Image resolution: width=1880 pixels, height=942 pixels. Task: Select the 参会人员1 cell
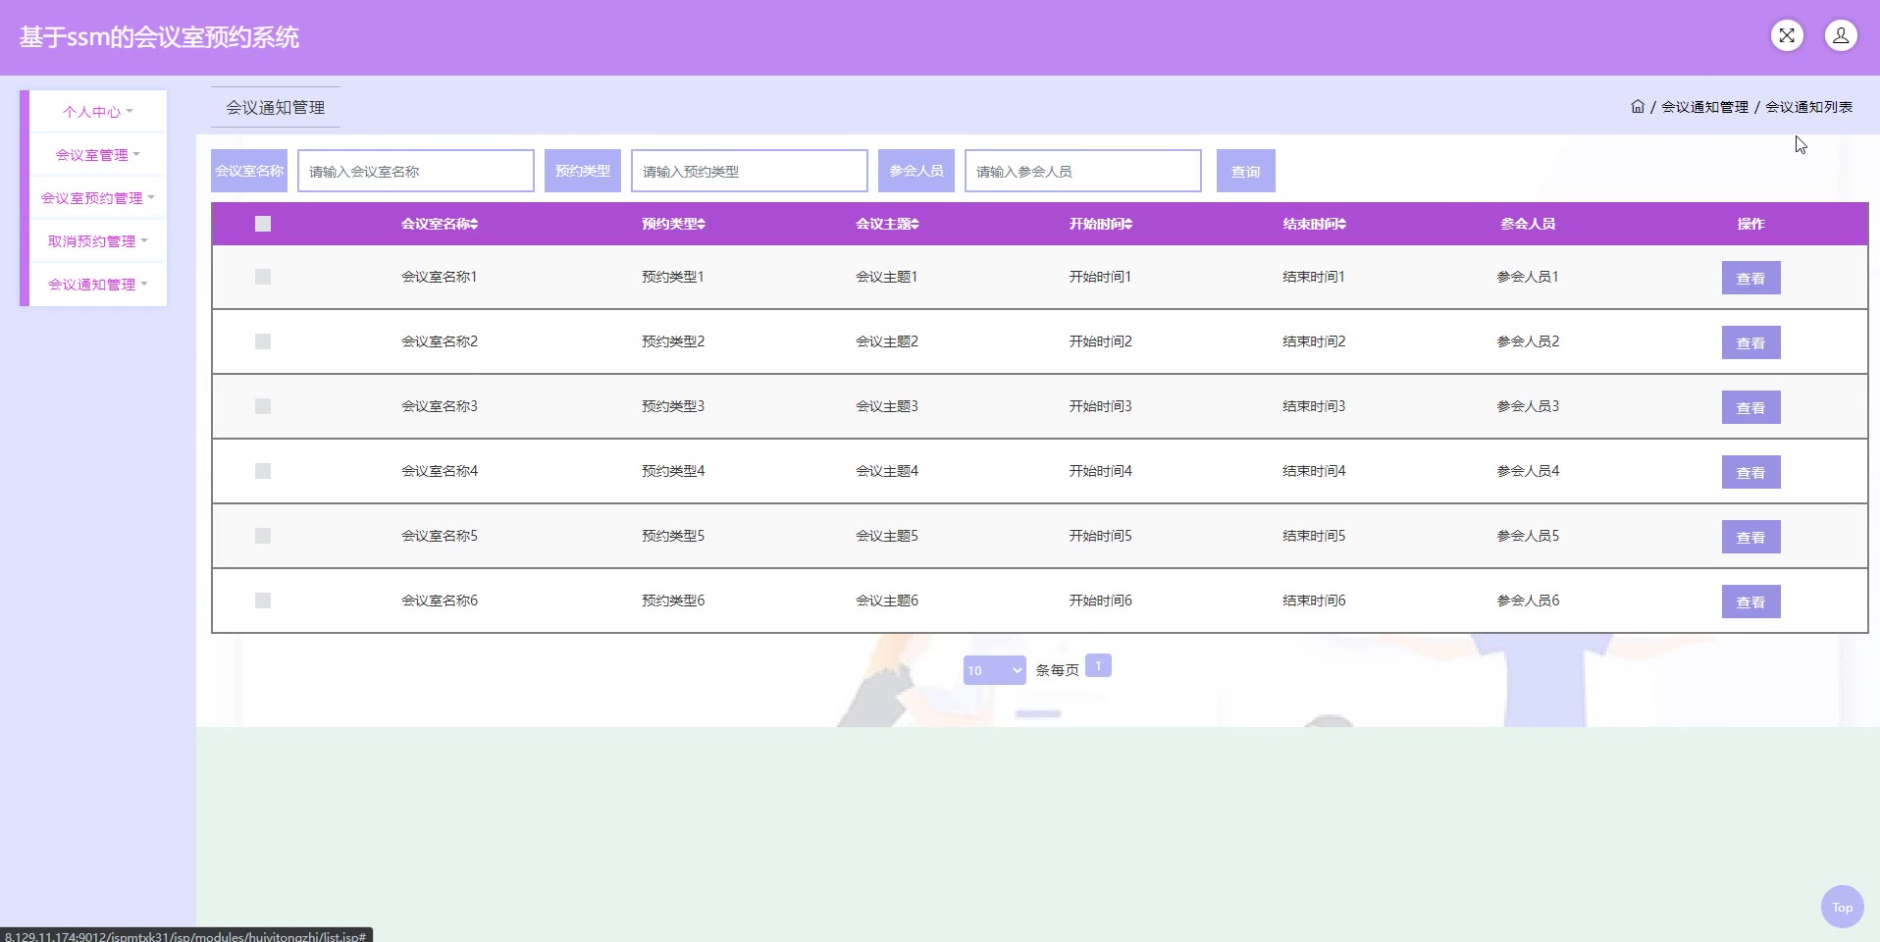pyautogui.click(x=1528, y=277)
